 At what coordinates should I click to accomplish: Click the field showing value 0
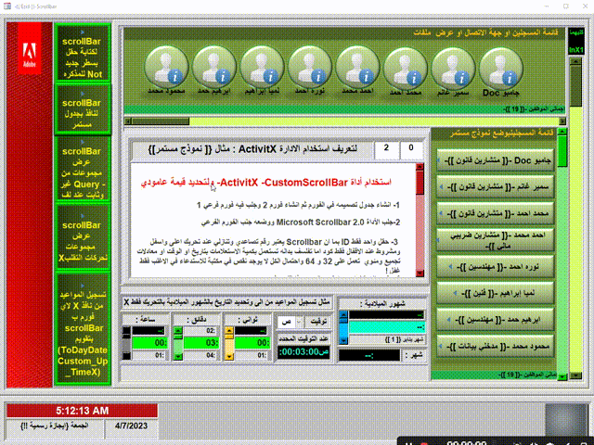(411, 149)
